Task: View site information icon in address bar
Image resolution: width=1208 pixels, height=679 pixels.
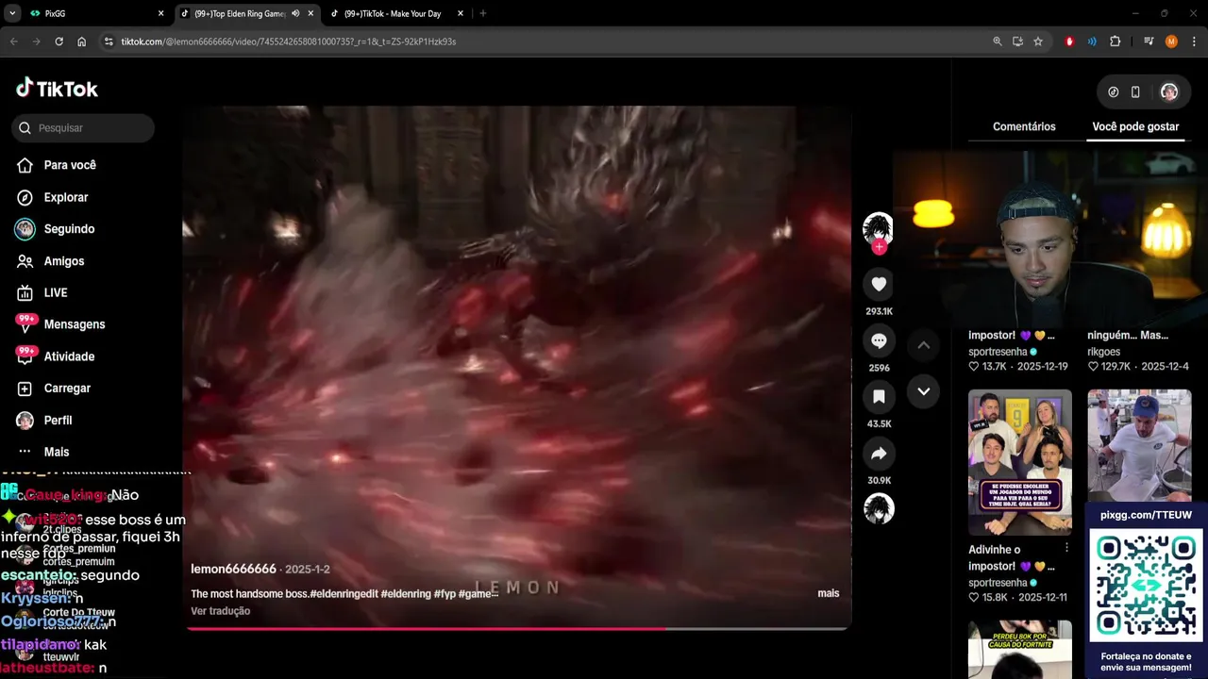Action: click(109, 41)
